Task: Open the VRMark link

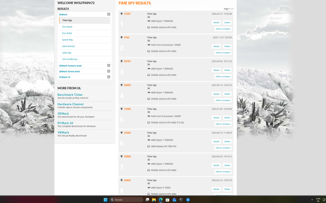Action: point(63,132)
